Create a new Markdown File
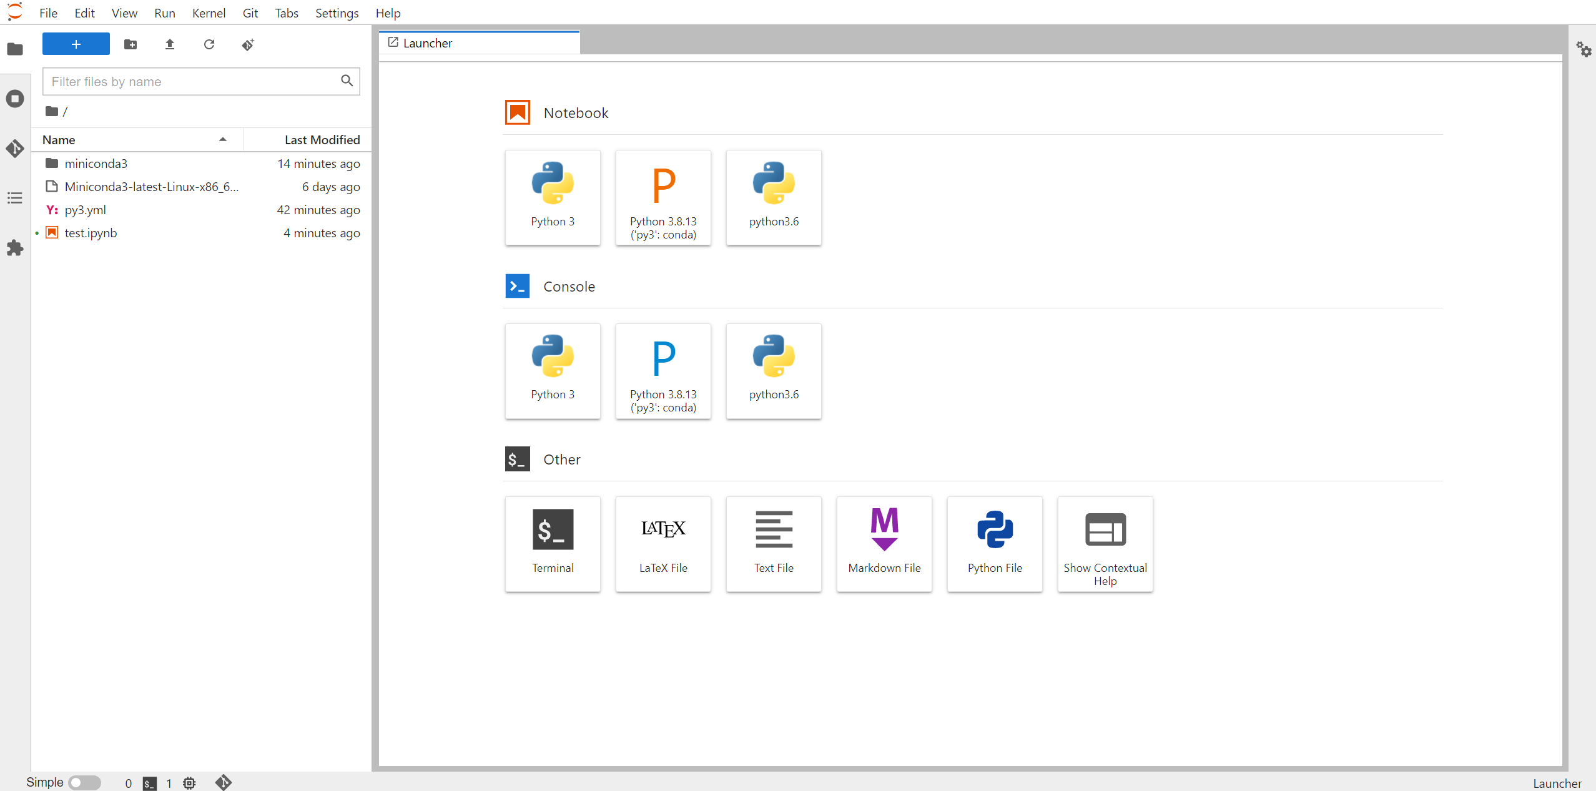This screenshot has height=791, width=1596. pyautogui.click(x=884, y=544)
